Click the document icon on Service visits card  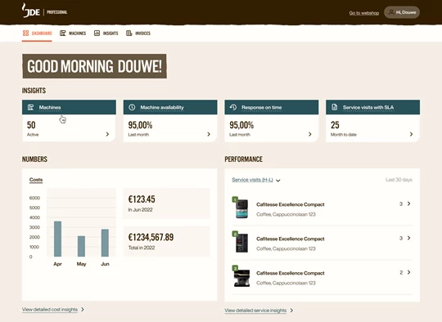point(334,107)
